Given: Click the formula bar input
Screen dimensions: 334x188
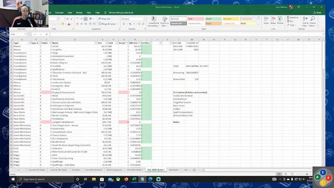Looking at the screenshot, I should click(186, 34).
